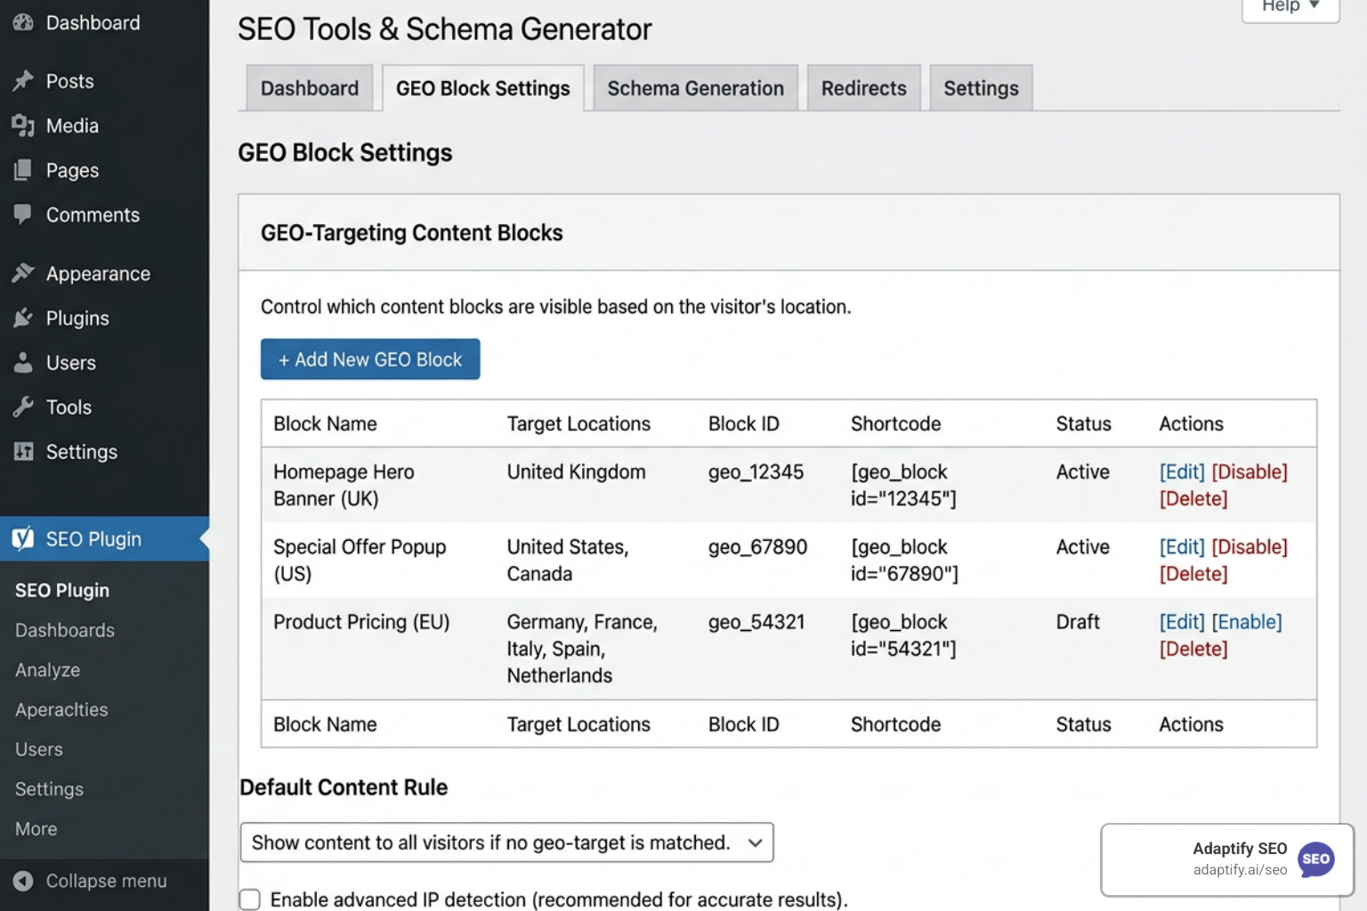Disable the Homepage Hero Banner (UK) block
The height and width of the screenshot is (911, 1367).
(1249, 472)
